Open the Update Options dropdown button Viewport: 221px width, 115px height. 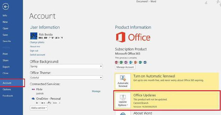coord(123,100)
